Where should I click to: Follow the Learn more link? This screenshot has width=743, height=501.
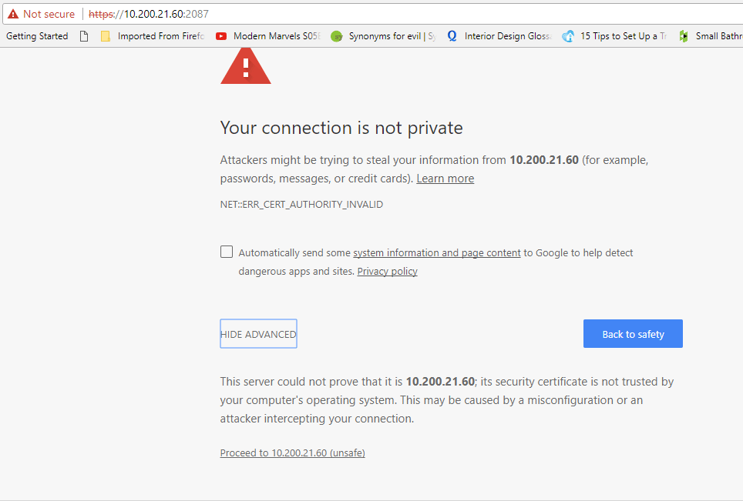tap(445, 179)
